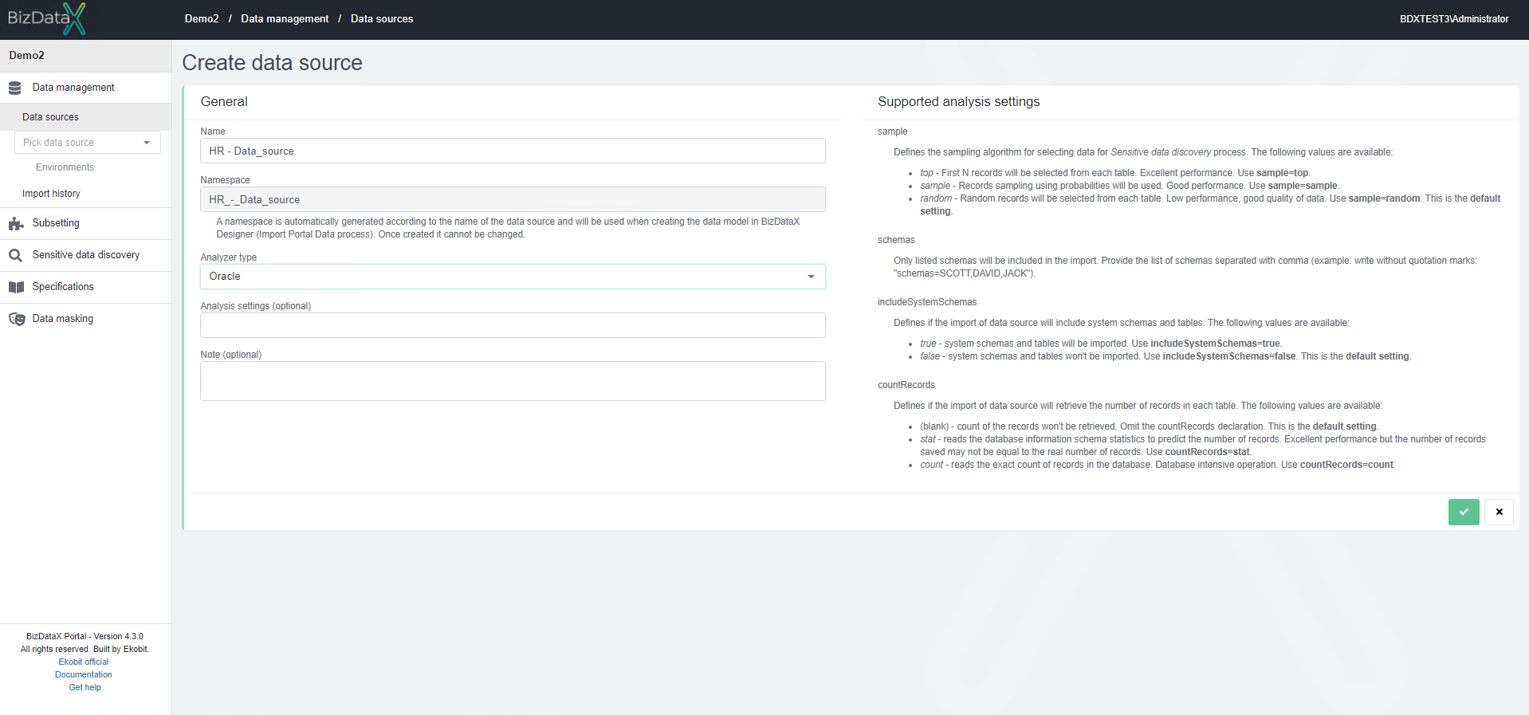Click the Data sources breadcrumb link
This screenshot has width=1529, height=715.
382,18
